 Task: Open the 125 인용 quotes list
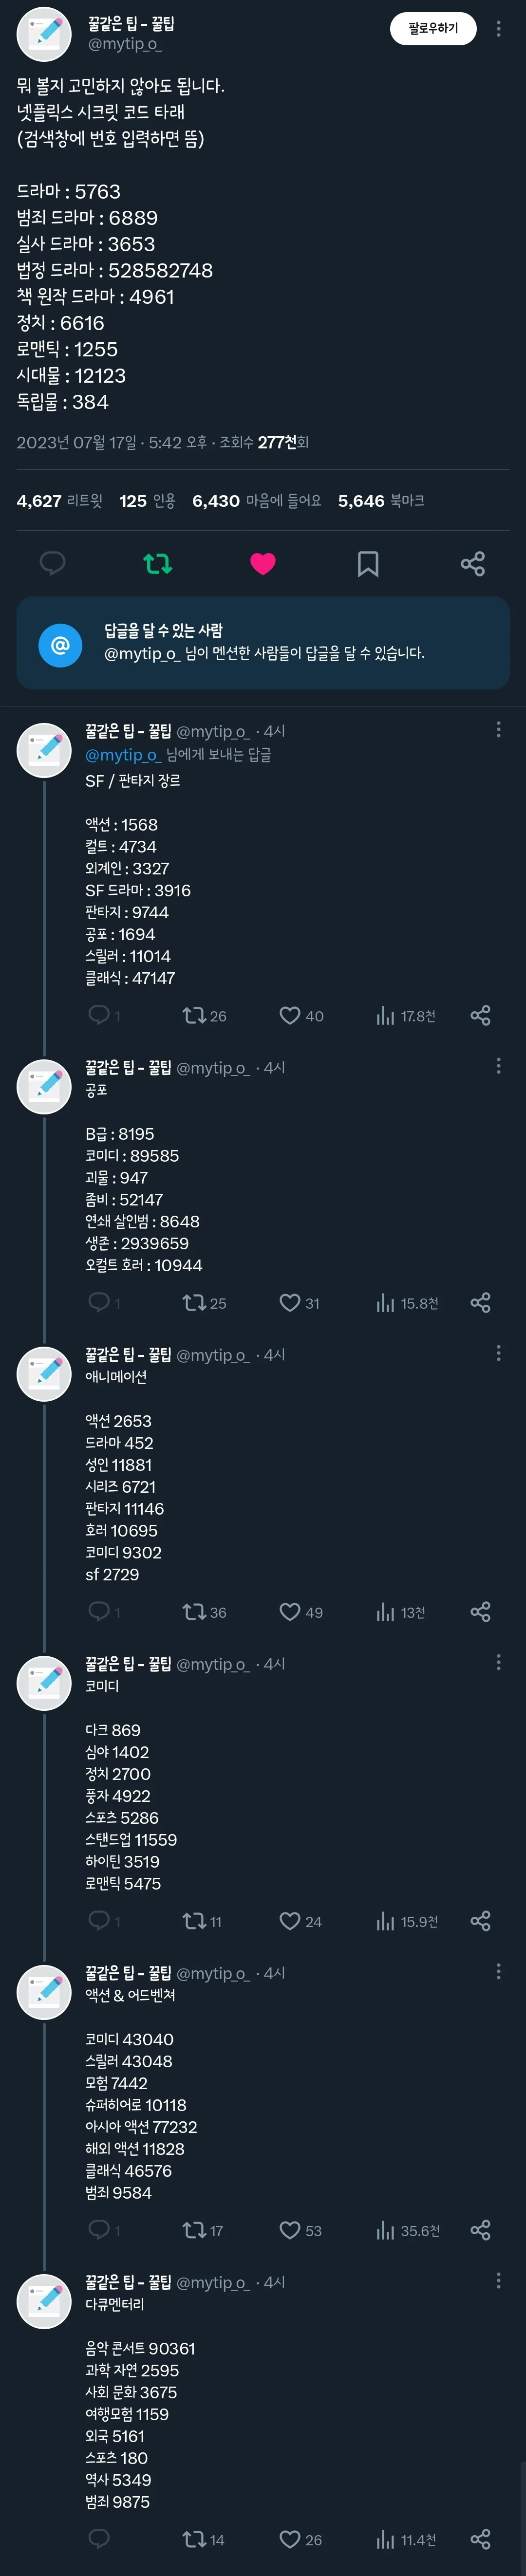click(x=146, y=501)
